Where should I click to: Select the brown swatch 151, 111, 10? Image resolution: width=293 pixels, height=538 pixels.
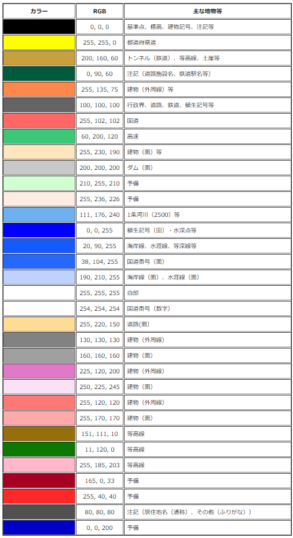tap(39, 434)
